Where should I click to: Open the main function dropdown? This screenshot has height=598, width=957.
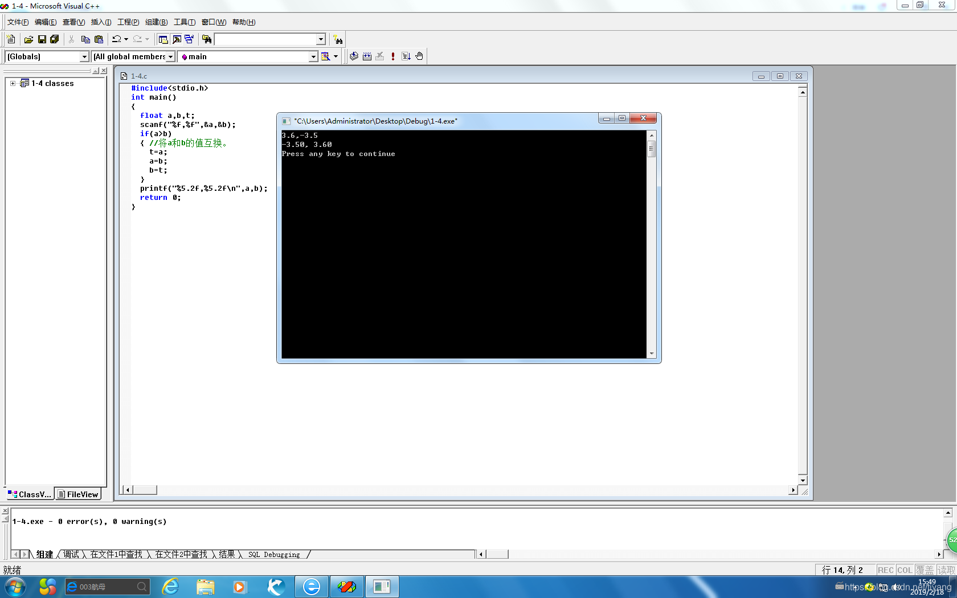tap(313, 56)
